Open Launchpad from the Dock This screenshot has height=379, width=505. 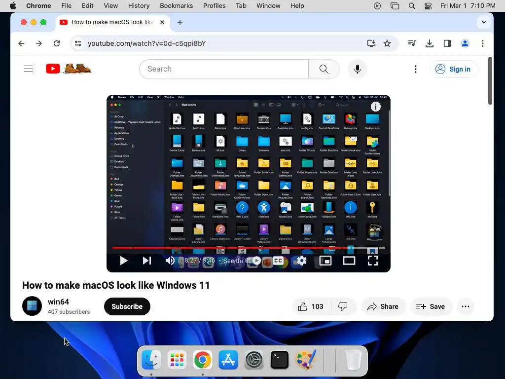coord(177,360)
